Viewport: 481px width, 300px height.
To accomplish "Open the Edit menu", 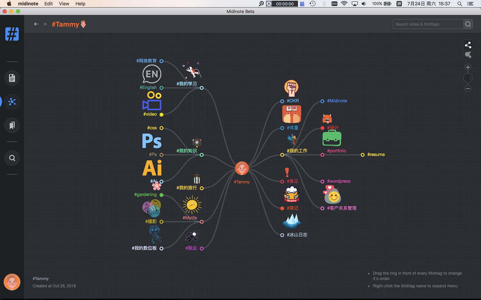I will (x=48, y=3).
